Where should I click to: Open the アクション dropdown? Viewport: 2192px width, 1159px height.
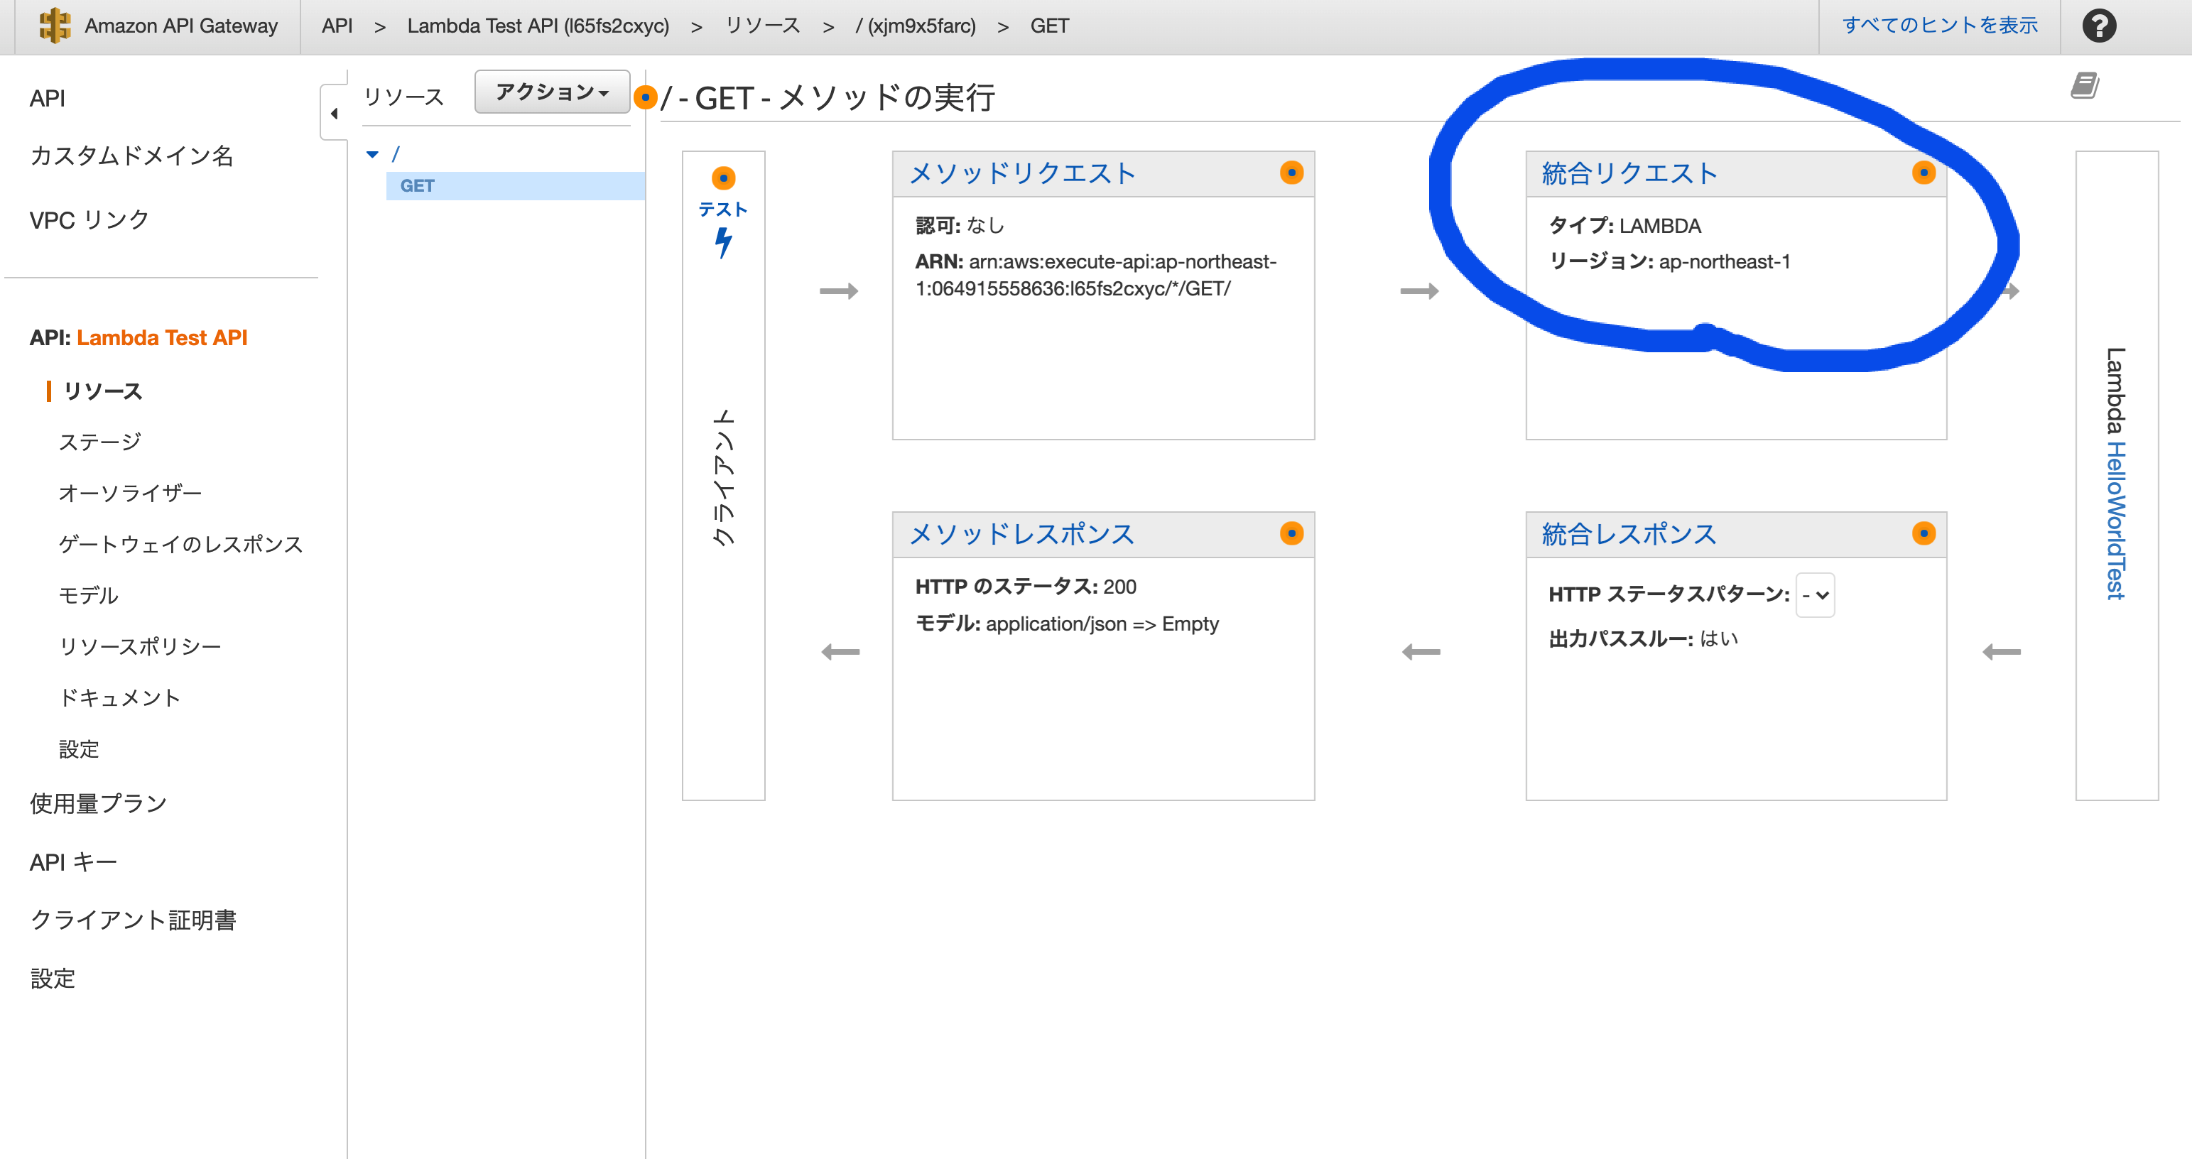click(550, 91)
